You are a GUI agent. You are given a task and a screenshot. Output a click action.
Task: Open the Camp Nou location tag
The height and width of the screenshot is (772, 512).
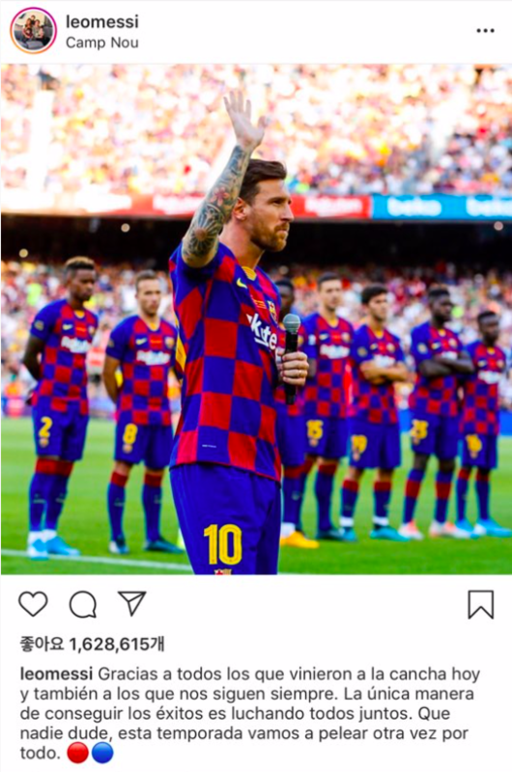(x=102, y=42)
